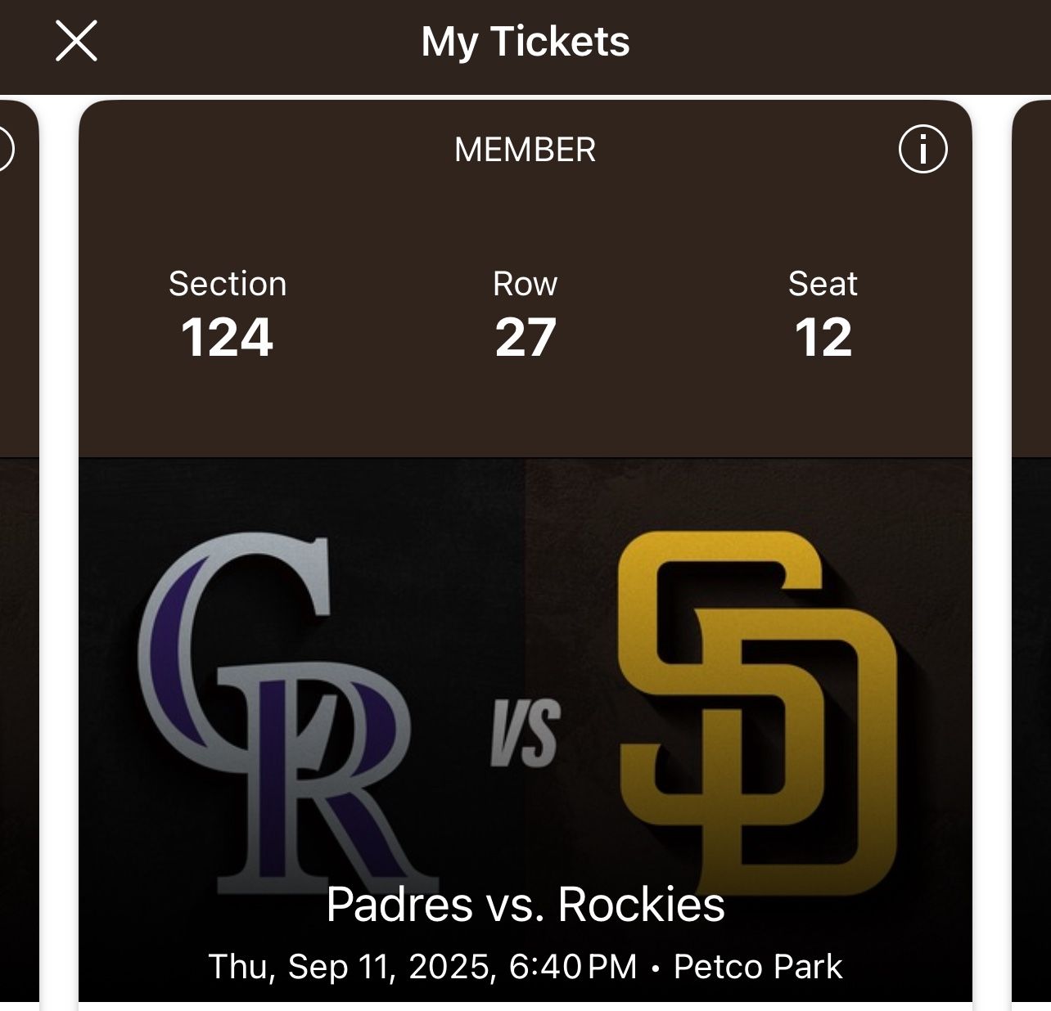Screen dimensions: 1051x1011
Task: Tap the seat number 12
Action: coord(823,337)
